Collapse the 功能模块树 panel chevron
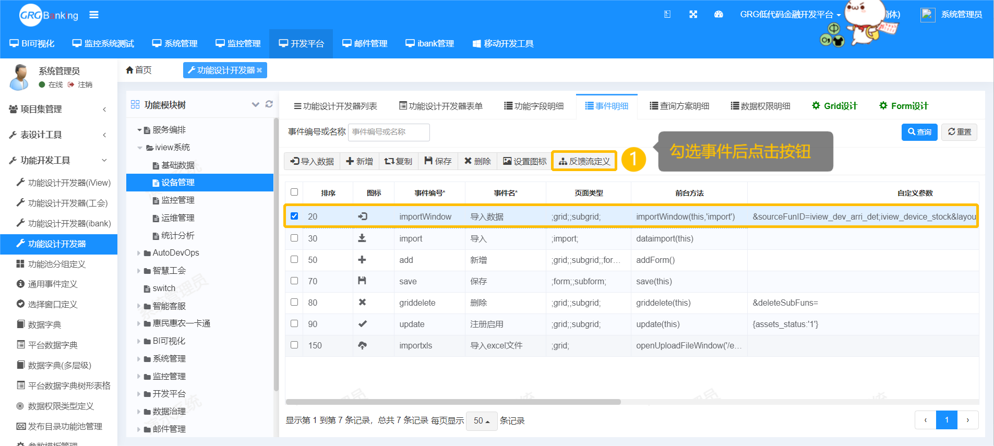Viewport: 994px width, 446px height. point(255,104)
